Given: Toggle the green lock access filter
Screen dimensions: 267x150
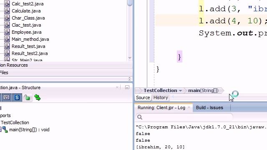Looking at the screenshot, I should click(x=27, y=97).
